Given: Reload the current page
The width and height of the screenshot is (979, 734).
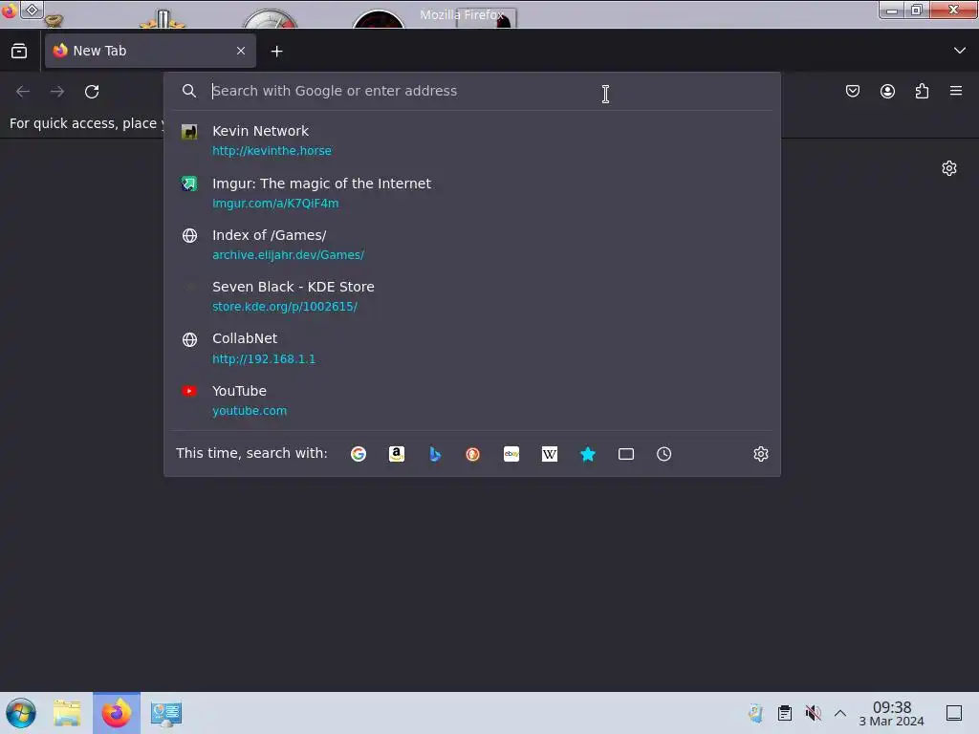Looking at the screenshot, I should tap(92, 91).
